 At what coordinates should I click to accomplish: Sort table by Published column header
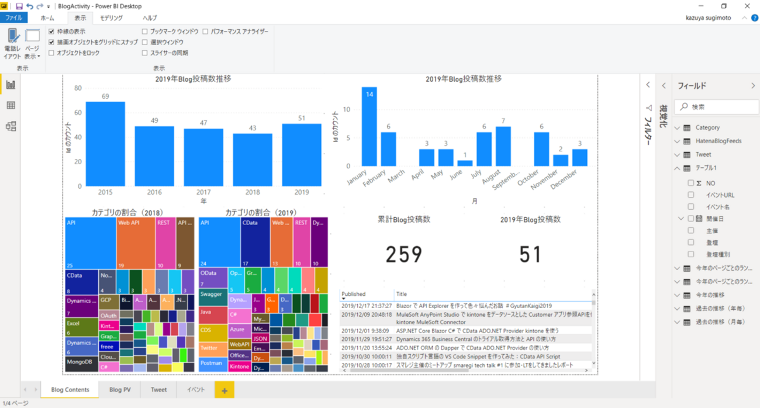(x=354, y=294)
